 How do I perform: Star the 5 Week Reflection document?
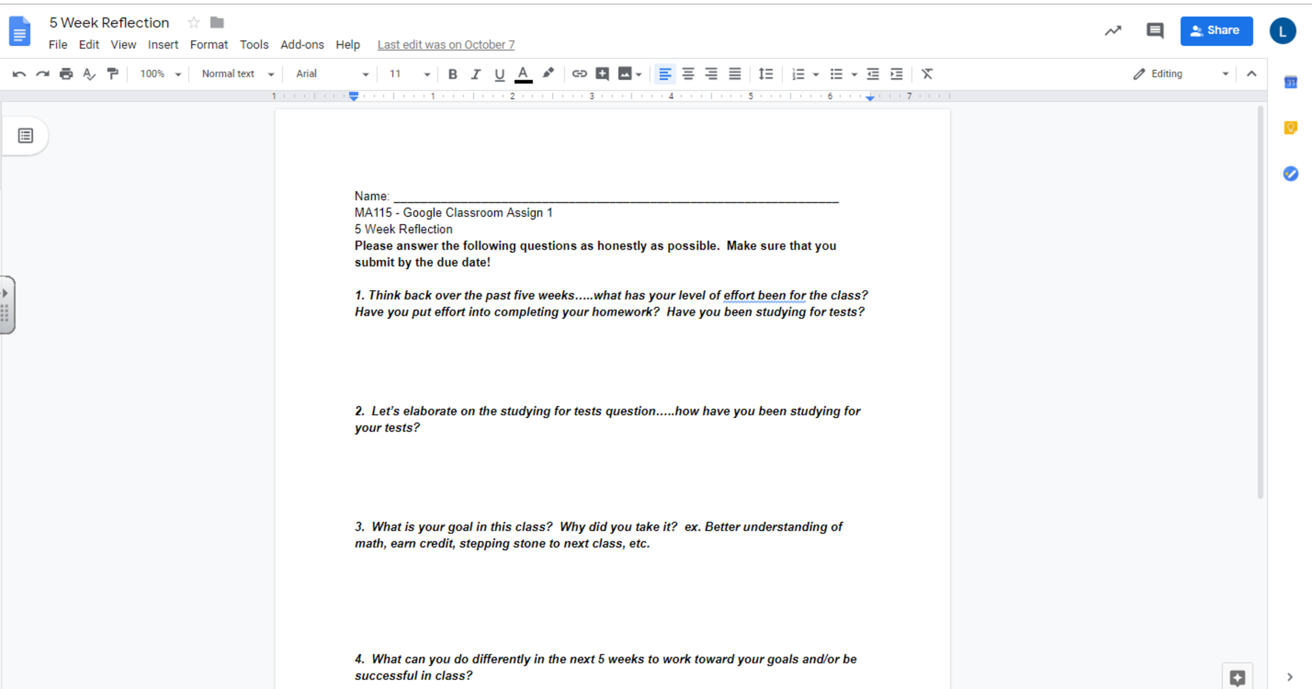coord(193,23)
